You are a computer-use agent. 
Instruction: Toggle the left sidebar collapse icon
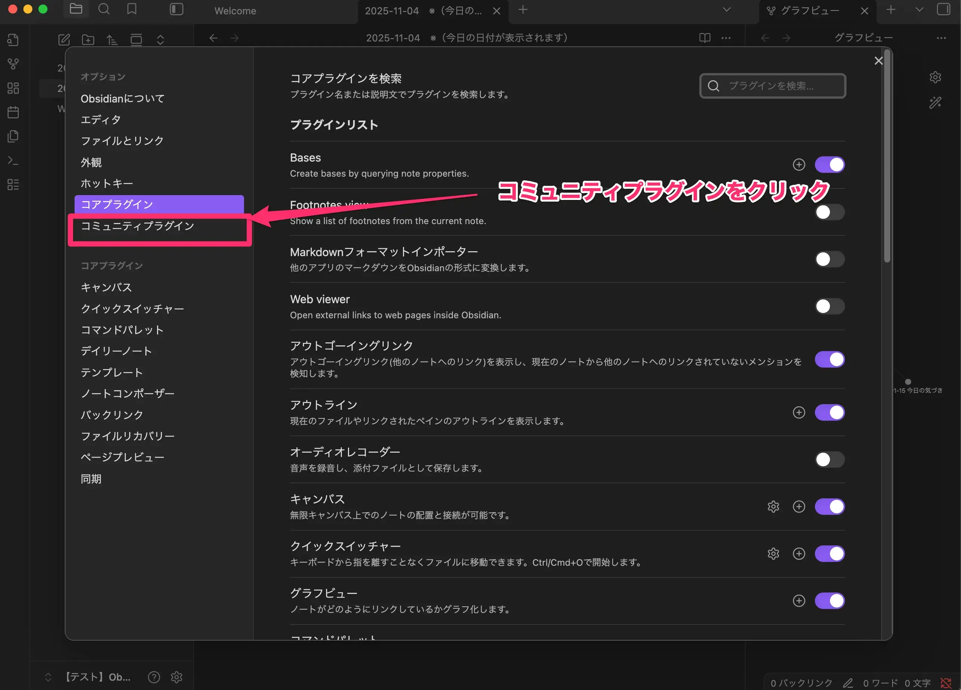[176, 9]
